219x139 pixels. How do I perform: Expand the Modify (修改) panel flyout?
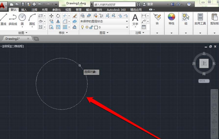pyautogui.click(x=62, y=33)
